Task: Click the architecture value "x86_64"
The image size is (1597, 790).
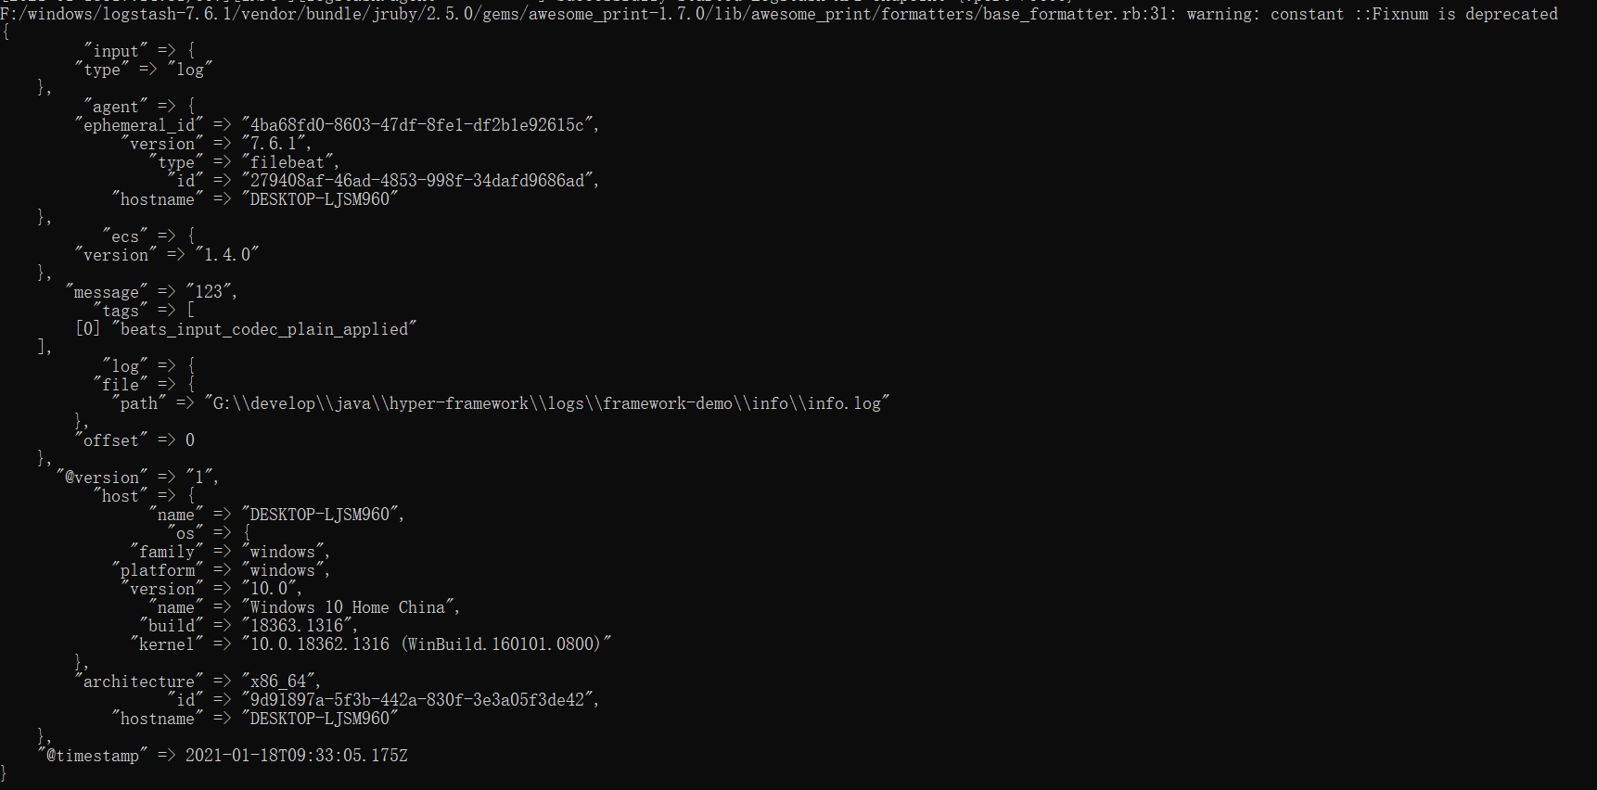Action: point(278,682)
